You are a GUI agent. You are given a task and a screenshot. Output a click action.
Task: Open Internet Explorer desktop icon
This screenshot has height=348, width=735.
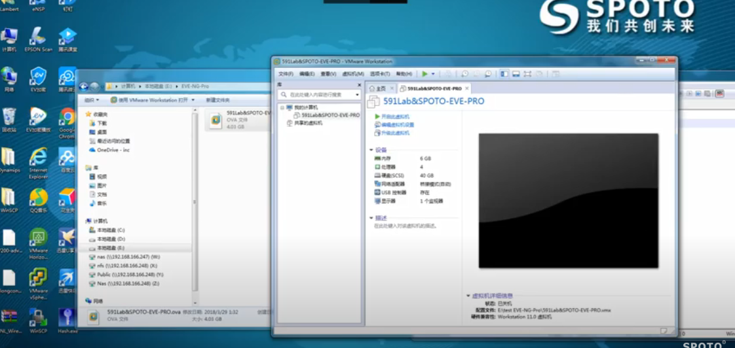click(39, 163)
